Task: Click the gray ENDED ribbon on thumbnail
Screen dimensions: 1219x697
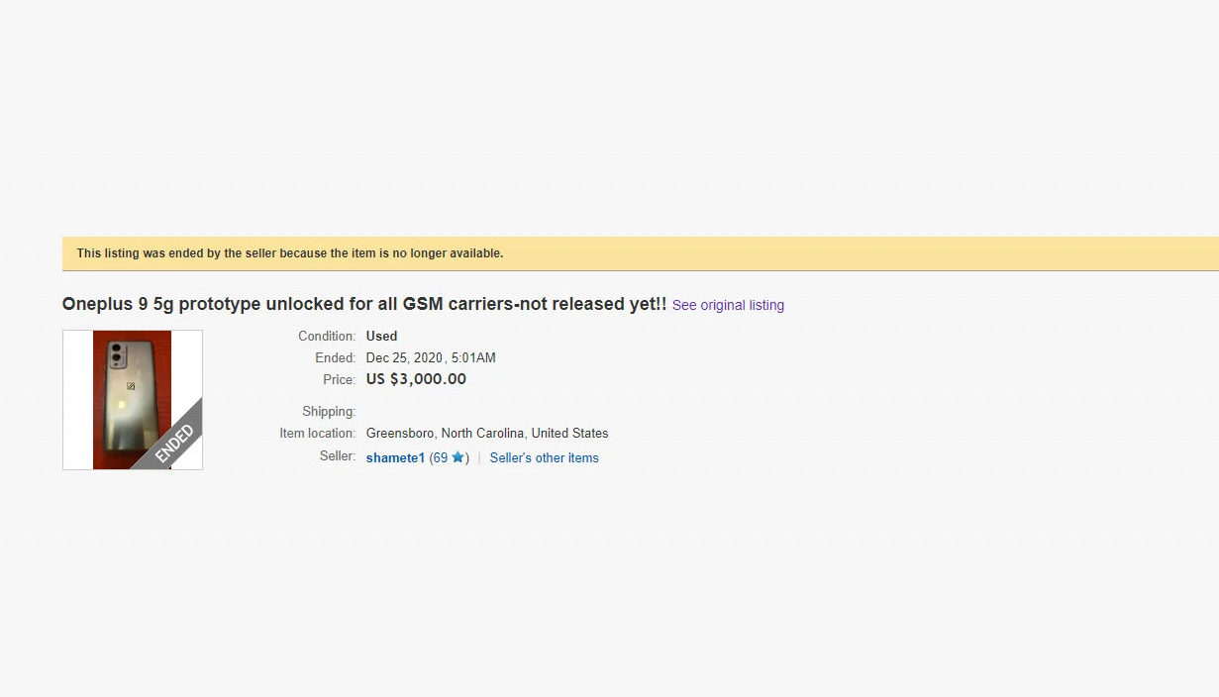Action: coord(175,442)
